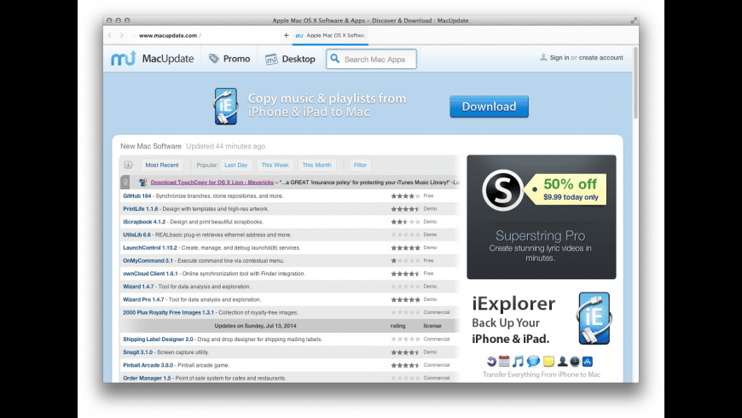
Task: Open the ownCloud Client 1.6.1 listing
Action: tap(150, 274)
